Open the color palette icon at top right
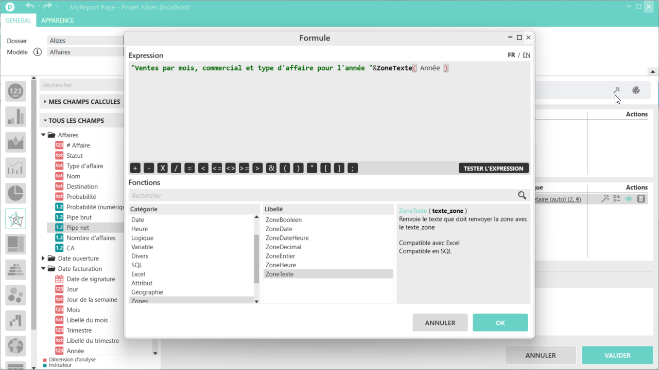 (636, 90)
